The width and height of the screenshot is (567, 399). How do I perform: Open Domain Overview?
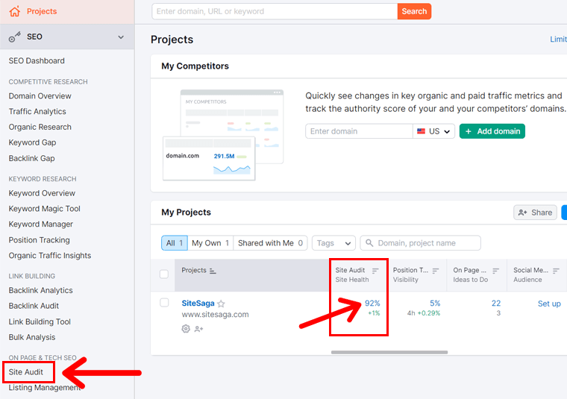tap(40, 95)
